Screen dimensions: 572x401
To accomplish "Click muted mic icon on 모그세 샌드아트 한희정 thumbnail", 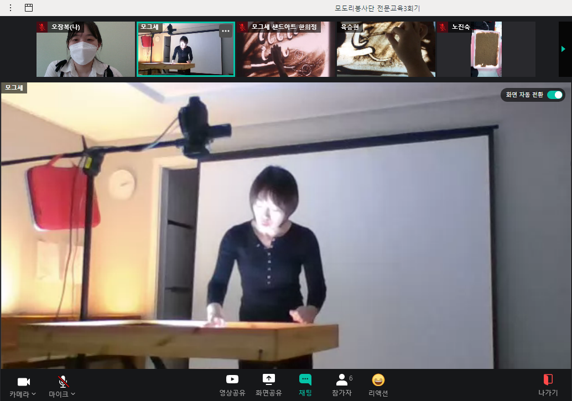I will click(x=242, y=27).
